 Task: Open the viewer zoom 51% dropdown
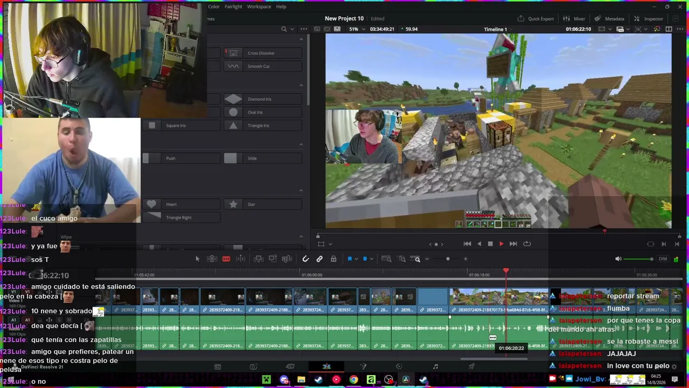[356, 29]
